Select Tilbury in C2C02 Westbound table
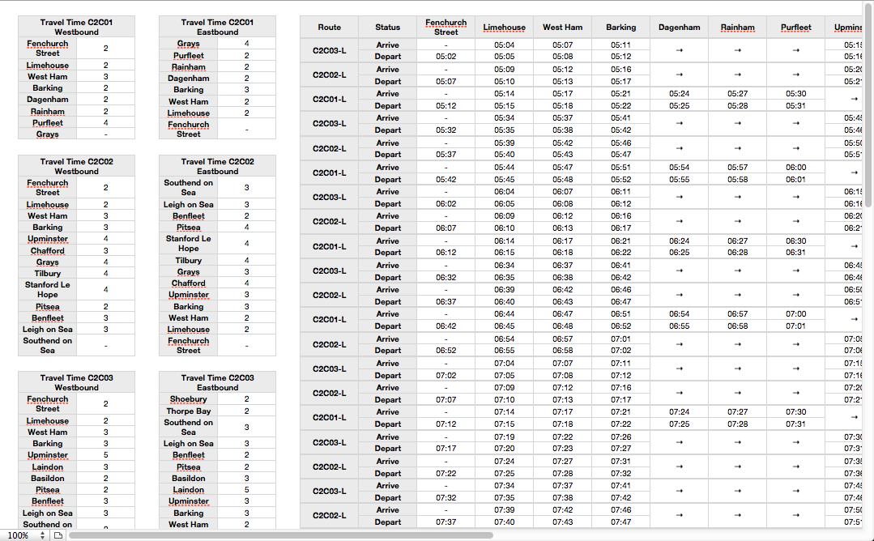 [x=47, y=273]
